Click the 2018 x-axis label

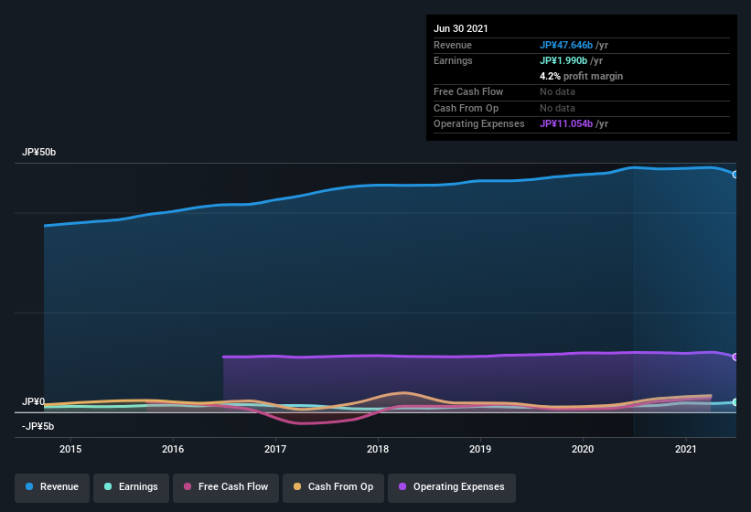(x=378, y=449)
